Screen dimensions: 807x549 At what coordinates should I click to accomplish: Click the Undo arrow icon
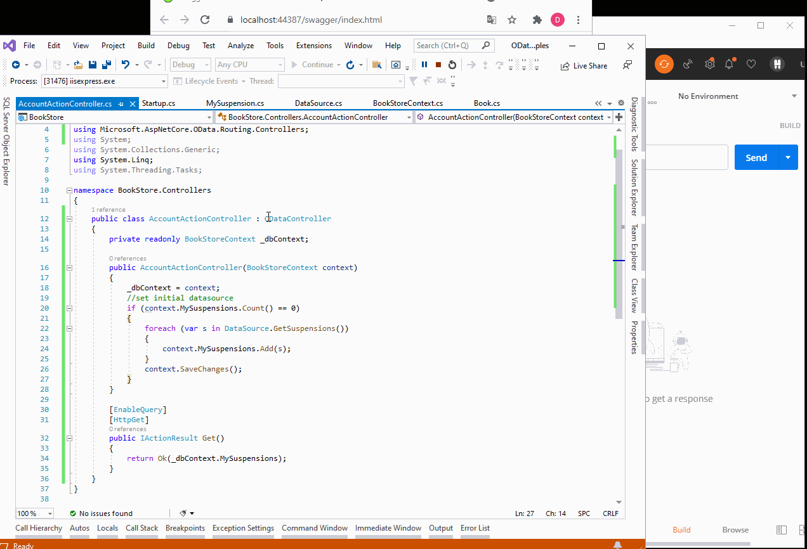pyautogui.click(x=125, y=65)
